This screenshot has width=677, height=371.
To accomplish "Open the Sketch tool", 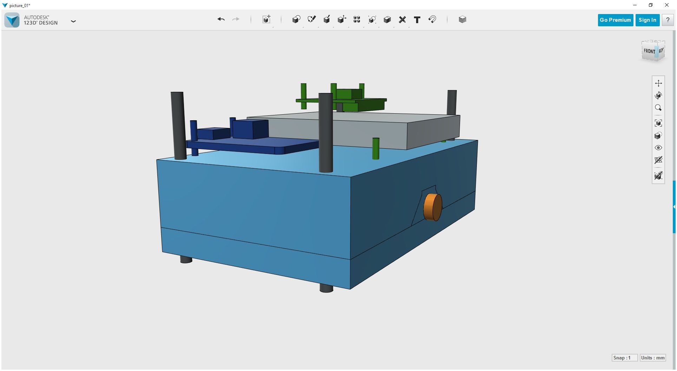I will 311,20.
